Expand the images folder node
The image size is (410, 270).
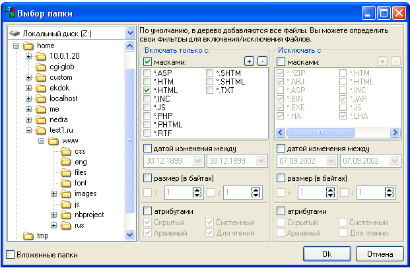click(54, 193)
